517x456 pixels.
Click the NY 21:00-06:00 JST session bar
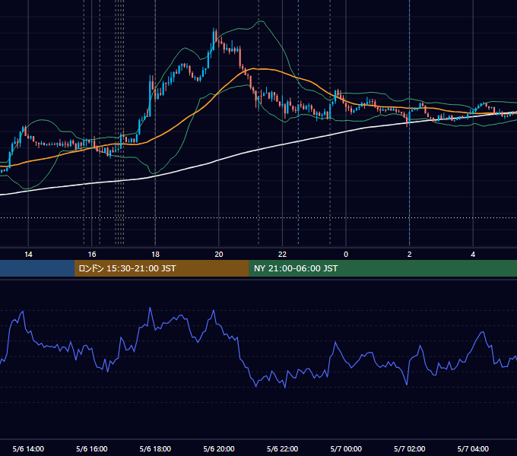click(382, 268)
